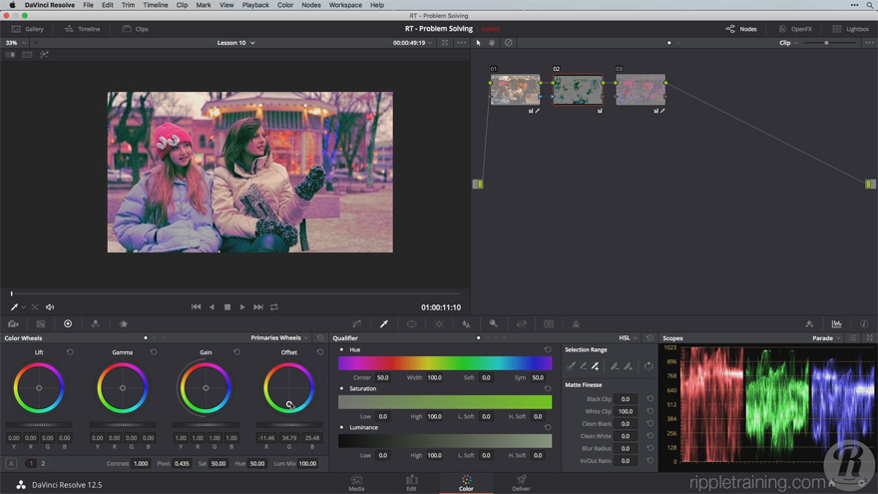Open the viewer timecode dropdown
Image resolution: width=878 pixels, height=494 pixels.
pos(412,43)
